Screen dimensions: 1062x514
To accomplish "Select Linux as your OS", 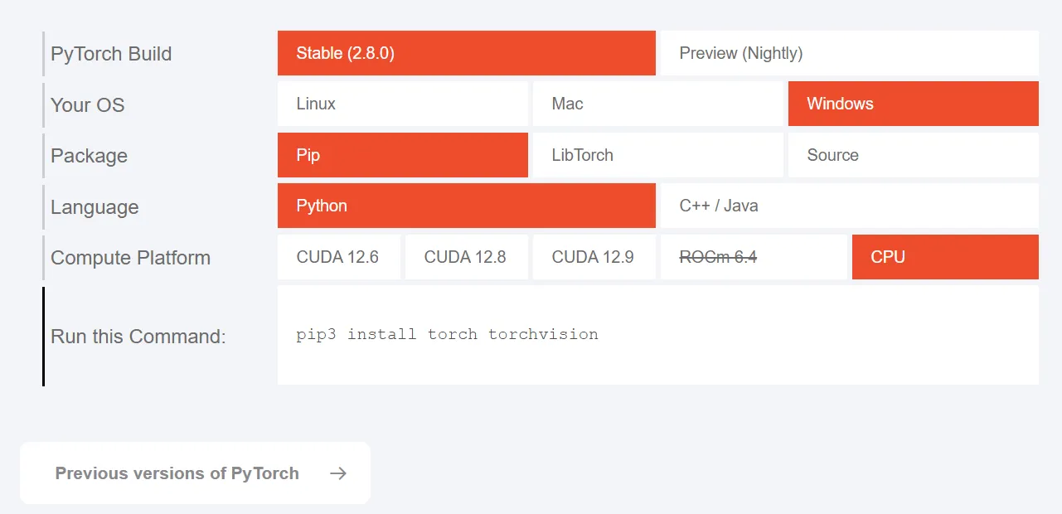I will coord(402,104).
